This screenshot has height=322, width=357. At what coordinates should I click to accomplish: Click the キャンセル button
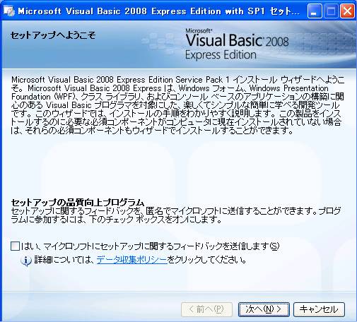(x=319, y=309)
